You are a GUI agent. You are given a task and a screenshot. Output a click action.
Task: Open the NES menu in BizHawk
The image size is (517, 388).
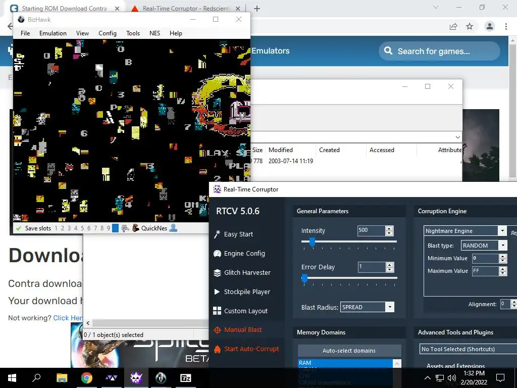[x=154, y=33]
